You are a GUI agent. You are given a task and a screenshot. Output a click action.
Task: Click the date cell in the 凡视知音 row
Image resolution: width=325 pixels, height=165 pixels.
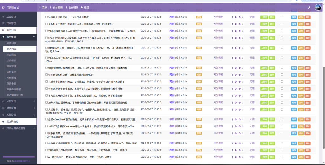[x=151, y=109]
